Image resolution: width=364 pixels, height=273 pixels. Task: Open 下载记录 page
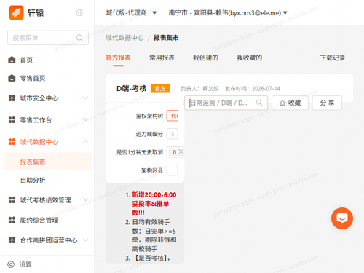[333, 58]
